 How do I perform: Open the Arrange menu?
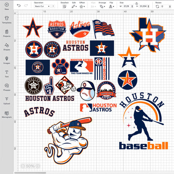tap(102, 6)
